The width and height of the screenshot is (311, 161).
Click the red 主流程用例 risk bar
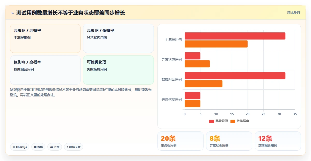[x=235, y=36]
